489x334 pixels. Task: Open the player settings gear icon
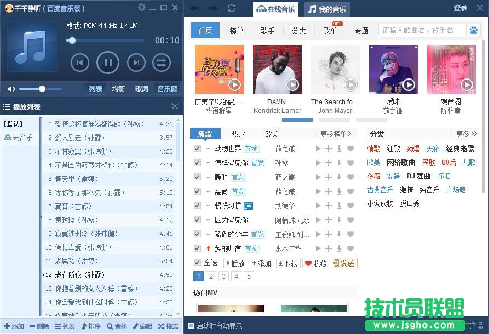pos(142,8)
